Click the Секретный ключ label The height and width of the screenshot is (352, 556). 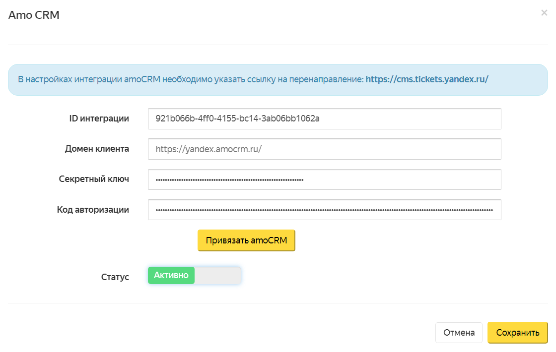point(94,179)
